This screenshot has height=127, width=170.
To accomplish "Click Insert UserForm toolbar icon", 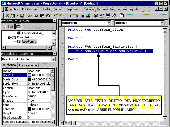I will pyautogui.click(x=13, y=16).
